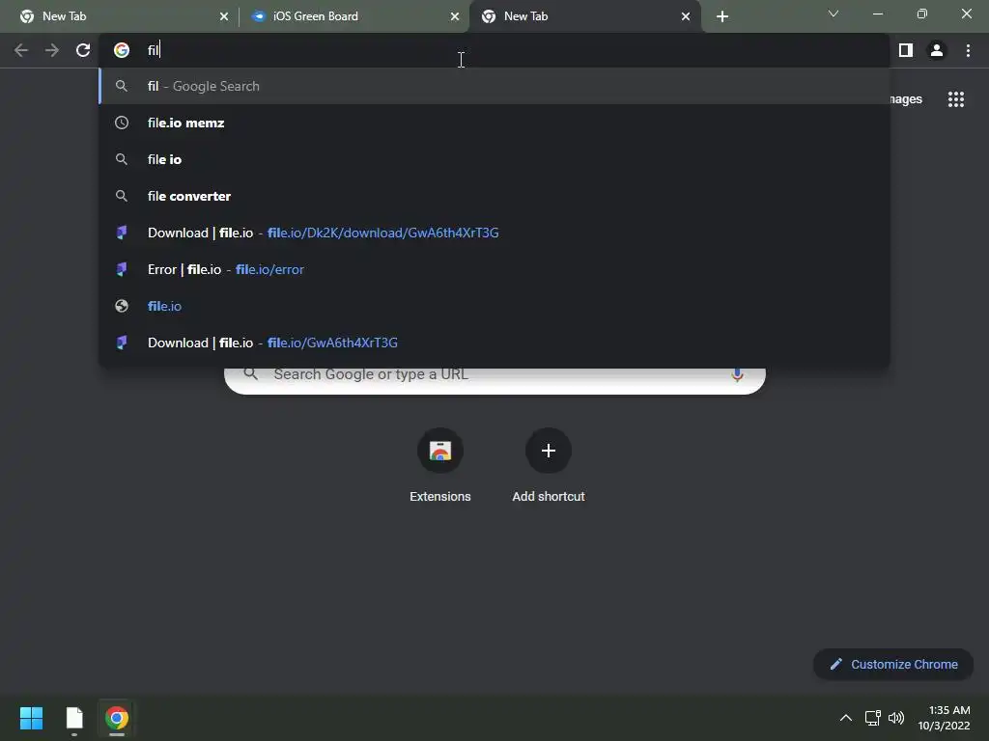This screenshot has height=741, width=989.
Task: Open the file app in the taskbar
Action: click(x=74, y=718)
